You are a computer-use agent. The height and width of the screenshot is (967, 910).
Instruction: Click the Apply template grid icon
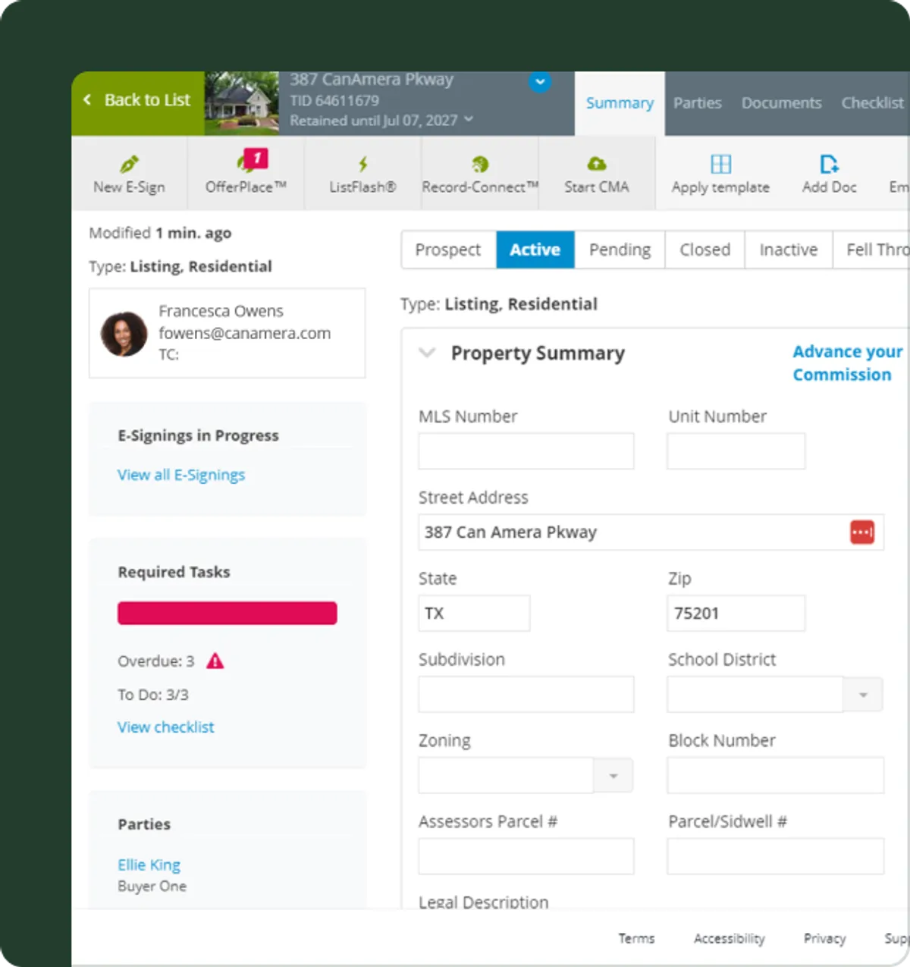click(x=720, y=164)
